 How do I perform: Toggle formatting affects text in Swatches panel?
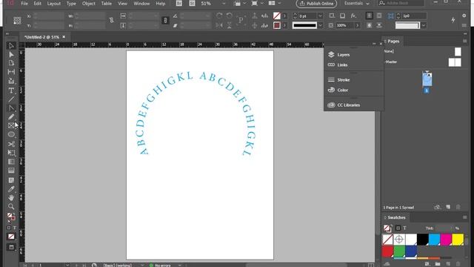coord(404,228)
